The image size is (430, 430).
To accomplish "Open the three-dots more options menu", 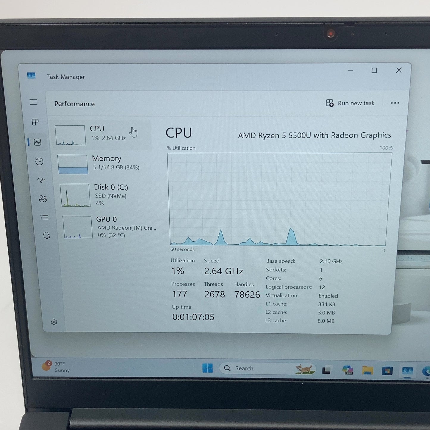I will tap(395, 103).
